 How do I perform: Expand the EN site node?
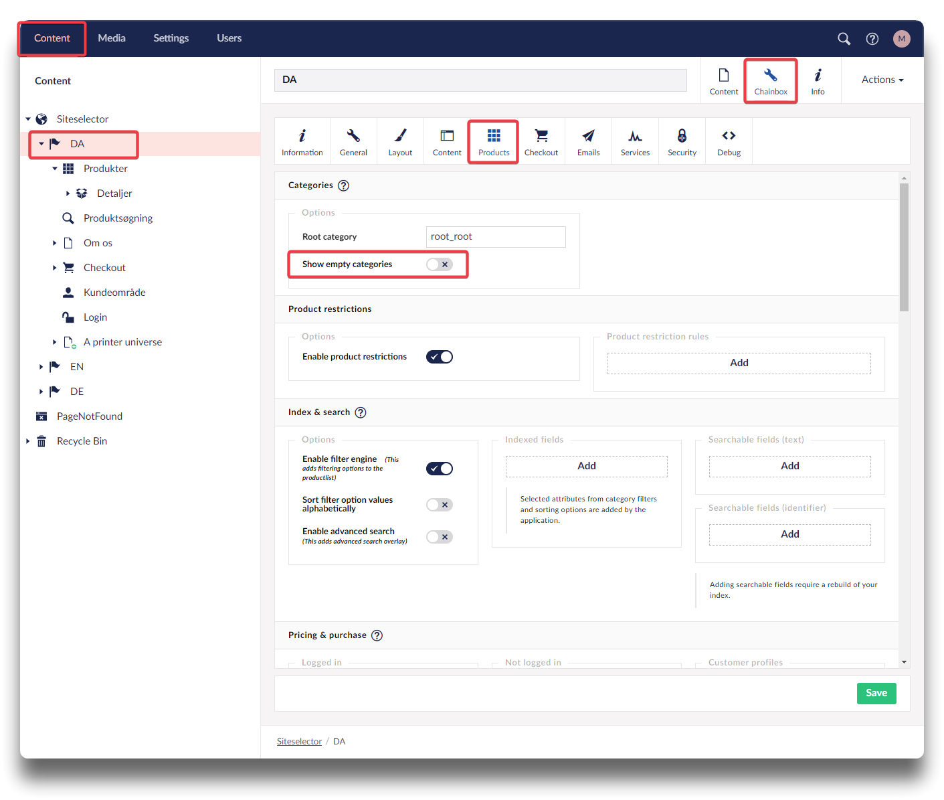(41, 367)
